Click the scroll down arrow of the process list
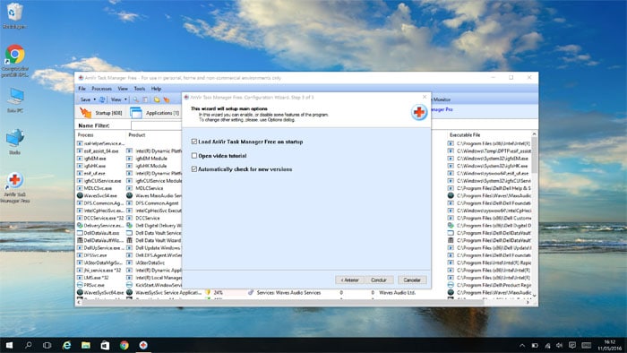The width and height of the screenshot is (627, 353). [x=534, y=296]
